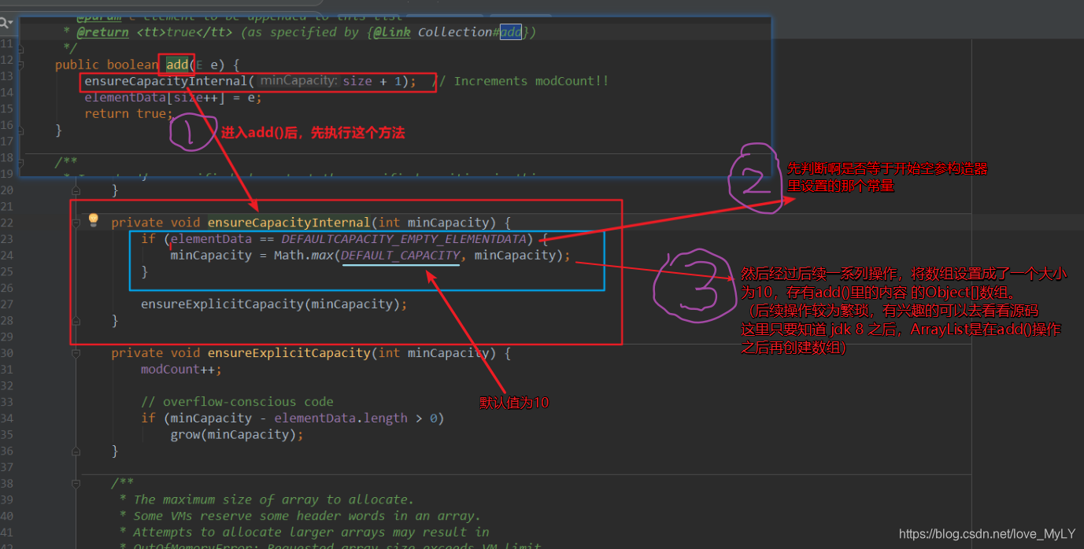Toggle a breakpoint on the modCount++ line
Screen dimensions: 1084x549
pyautogui.click(x=39, y=369)
